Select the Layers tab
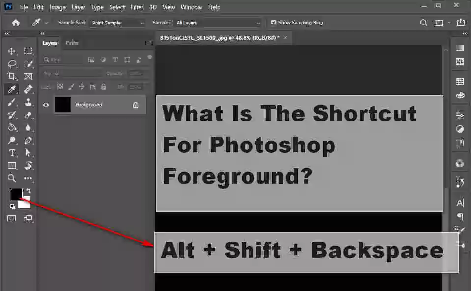The image size is (471, 291). [x=50, y=43]
